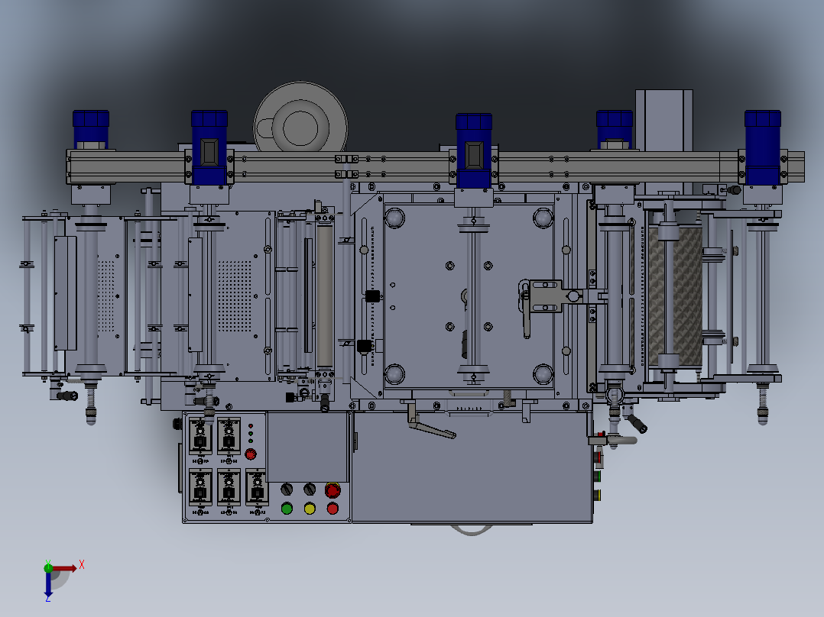
Task: Select the textured embossing roller on the right
Action: pyautogui.click(x=675, y=296)
